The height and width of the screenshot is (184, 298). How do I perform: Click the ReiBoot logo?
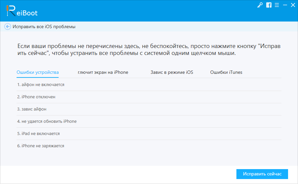pos(22,11)
